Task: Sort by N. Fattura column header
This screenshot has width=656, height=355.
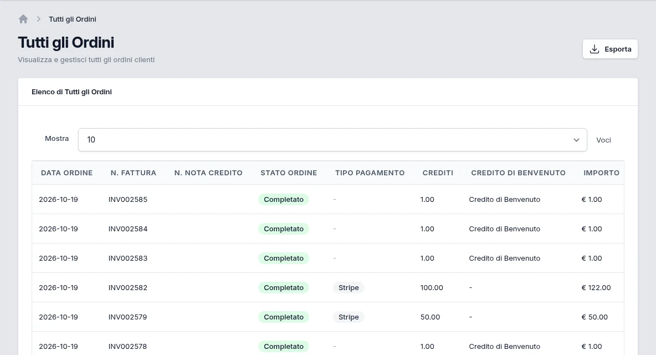Action: [x=134, y=173]
